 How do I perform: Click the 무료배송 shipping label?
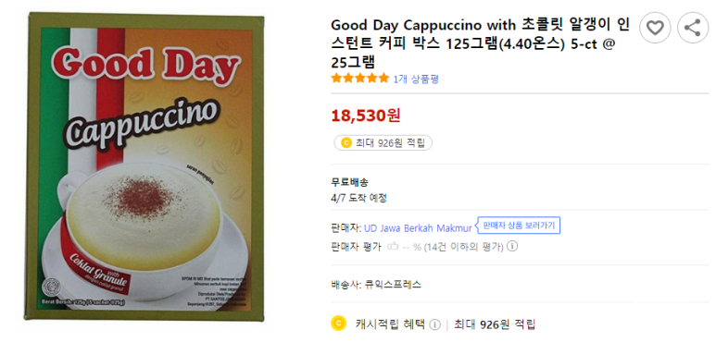coord(350,182)
